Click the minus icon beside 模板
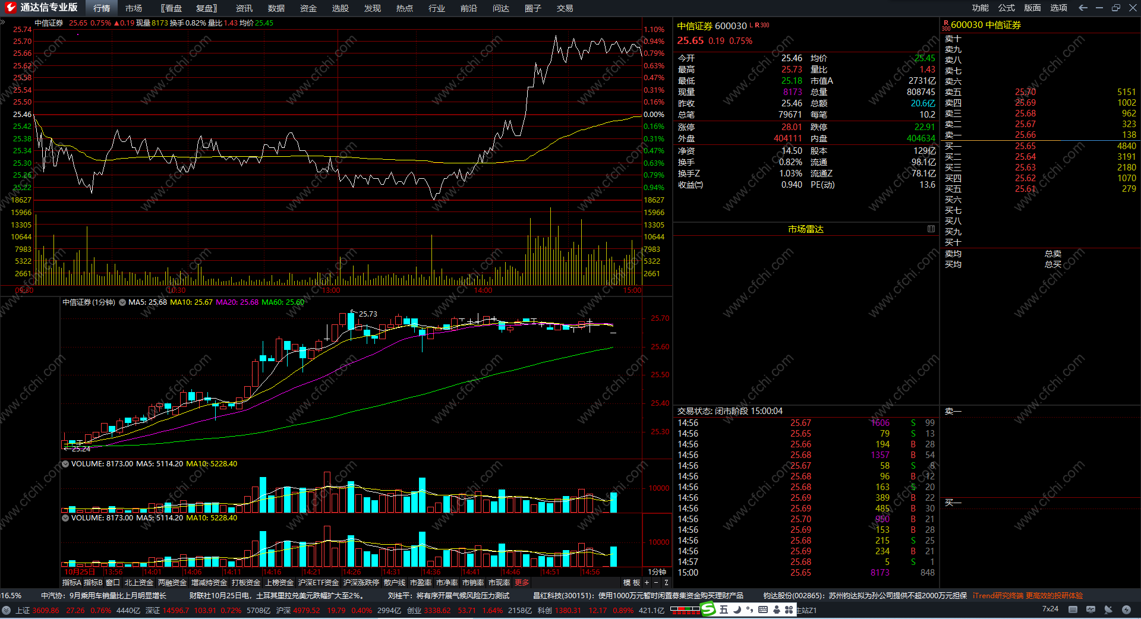This screenshot has height=619, width=1141. [656, 583]
